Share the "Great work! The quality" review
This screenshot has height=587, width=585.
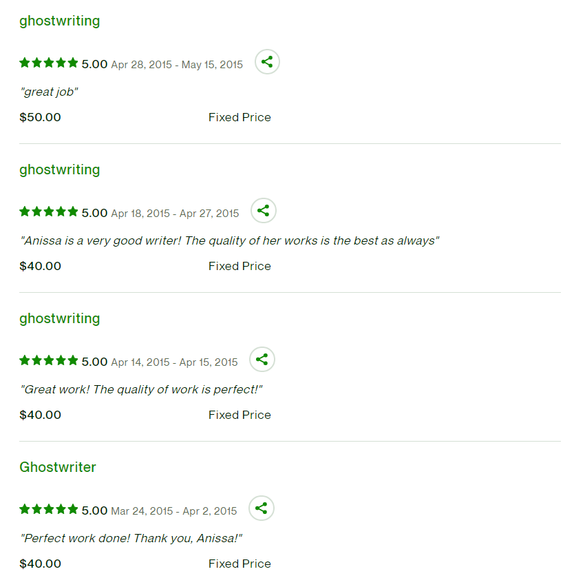(262, 360)
